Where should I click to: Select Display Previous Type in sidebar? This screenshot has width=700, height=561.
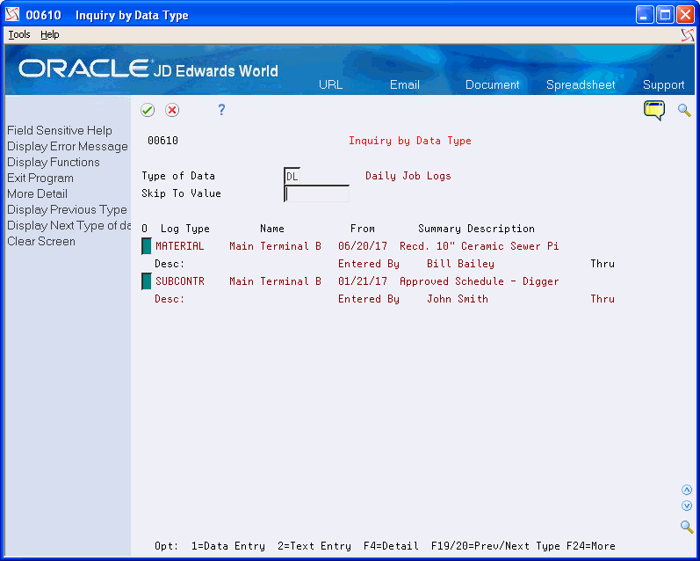click(67, 209)
